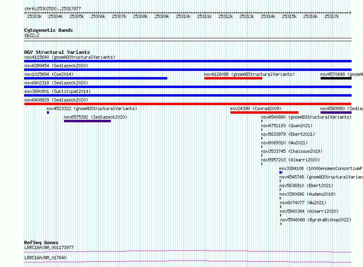Screen dimensions: 363x267
Task: Open the nsv6402318 Sedlazeck2020 label
Action: pyautogui.click(x=56, y=83)
